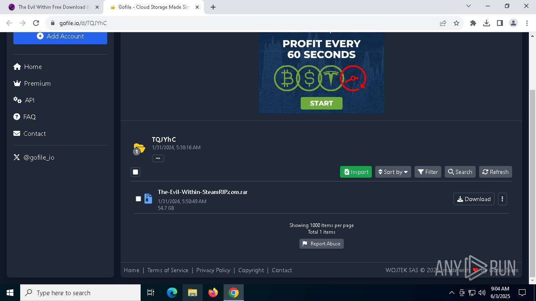The image size is (536, 301).
Task: Open the footer Home link
Action: pyautogui.click(x=131, y=270)
